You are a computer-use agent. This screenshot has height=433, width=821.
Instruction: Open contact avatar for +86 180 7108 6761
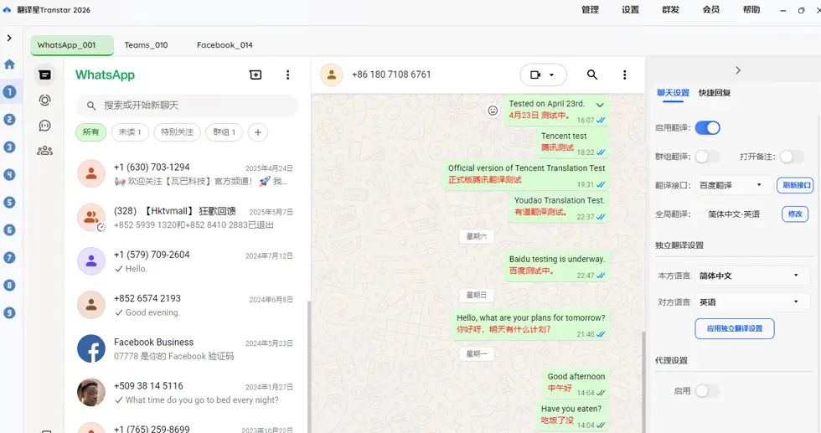point(332,75)
